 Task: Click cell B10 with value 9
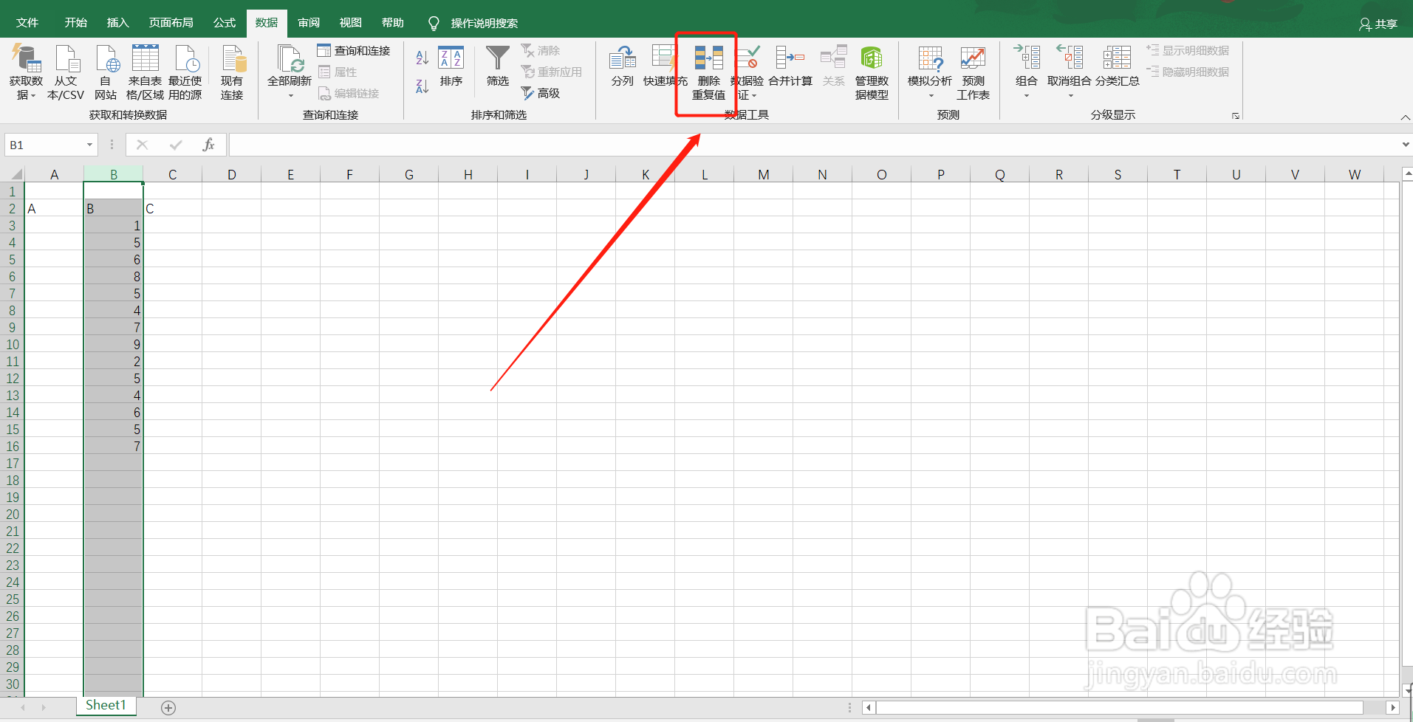113,345
